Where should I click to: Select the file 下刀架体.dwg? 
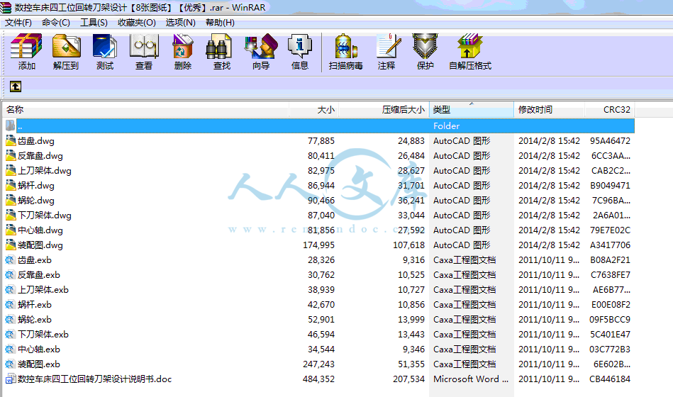45,216
